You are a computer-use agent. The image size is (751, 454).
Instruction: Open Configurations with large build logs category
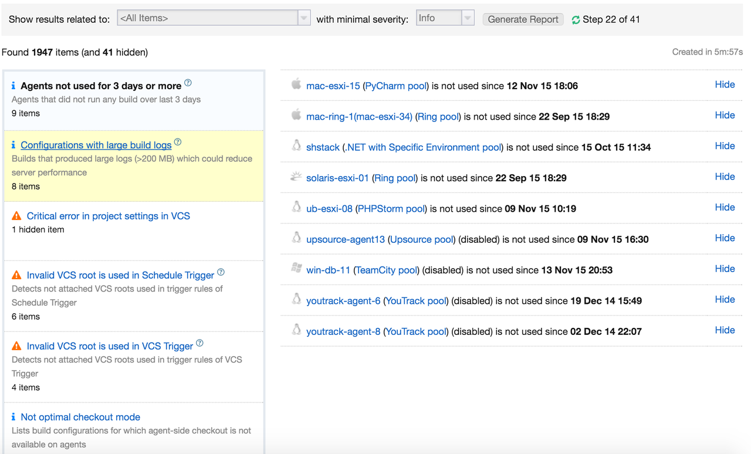pyautogui.click(x=96, y=145)
